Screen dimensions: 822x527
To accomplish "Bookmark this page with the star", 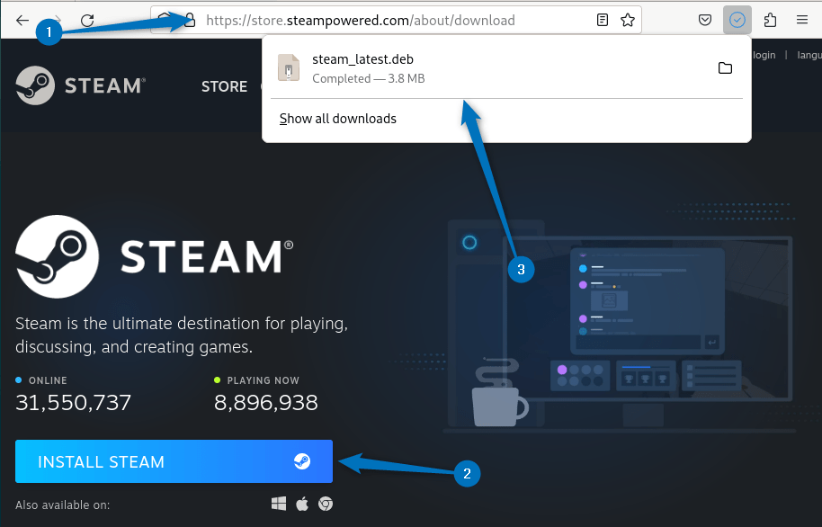I will click(x=628, y=20).
